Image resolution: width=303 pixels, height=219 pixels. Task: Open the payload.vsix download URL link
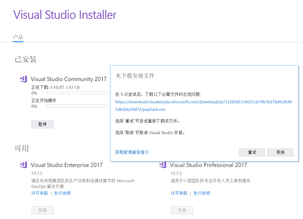[203, 106]
